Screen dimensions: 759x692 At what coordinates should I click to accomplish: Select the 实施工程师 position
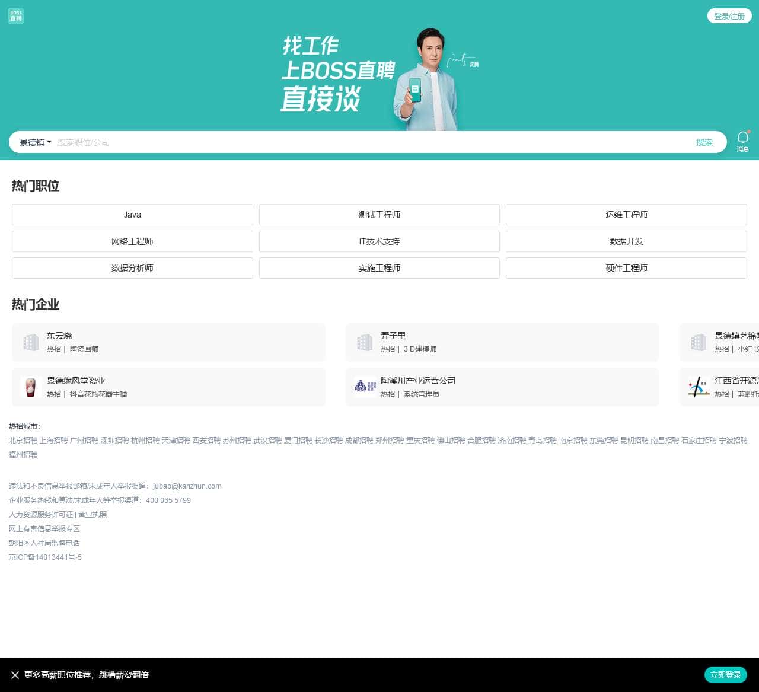tap(379, 268)
